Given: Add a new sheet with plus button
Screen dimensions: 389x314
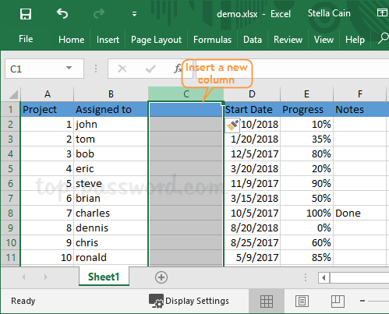Looking at the screenshot, I should tap(161, 277).
